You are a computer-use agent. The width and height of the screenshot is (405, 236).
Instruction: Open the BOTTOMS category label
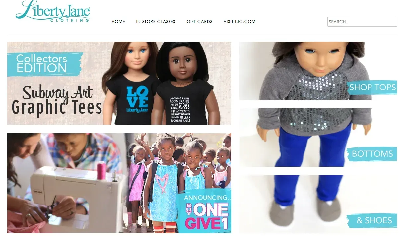pyautogui.click(x=372, y=154)
